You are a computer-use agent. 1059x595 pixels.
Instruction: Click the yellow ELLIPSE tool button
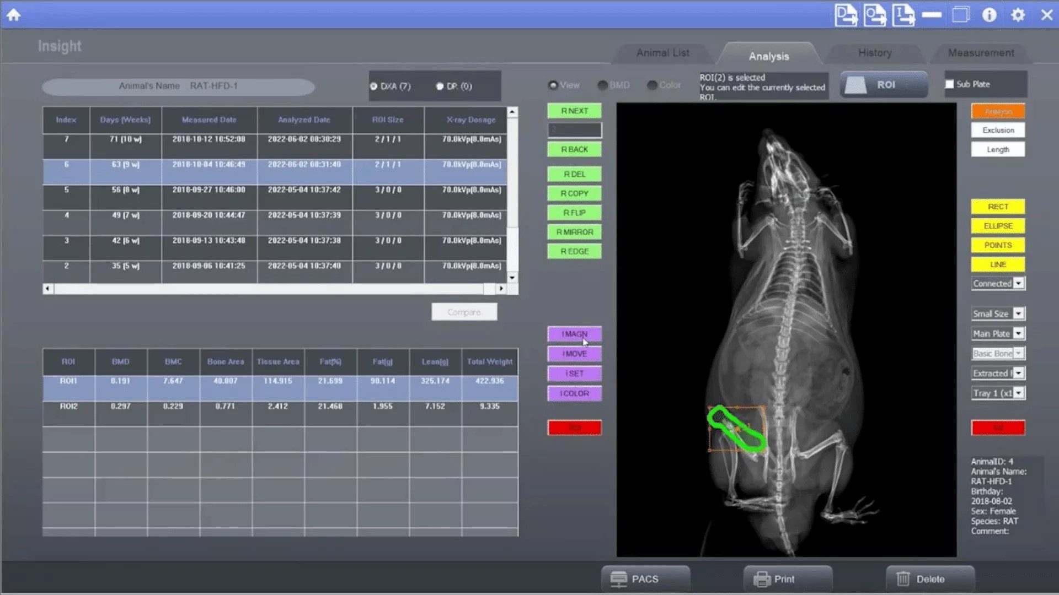(x=997, y=226)
